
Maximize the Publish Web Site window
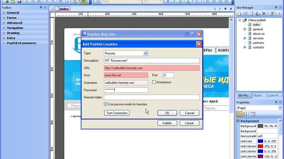(x=193, y=34)
